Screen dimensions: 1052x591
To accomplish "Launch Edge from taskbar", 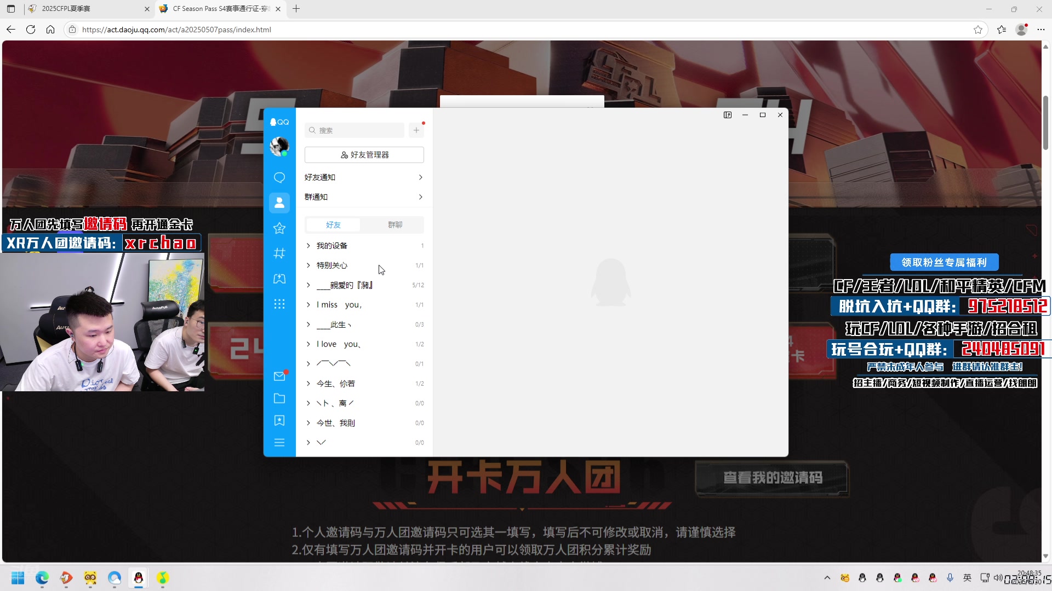I will 42,578.
